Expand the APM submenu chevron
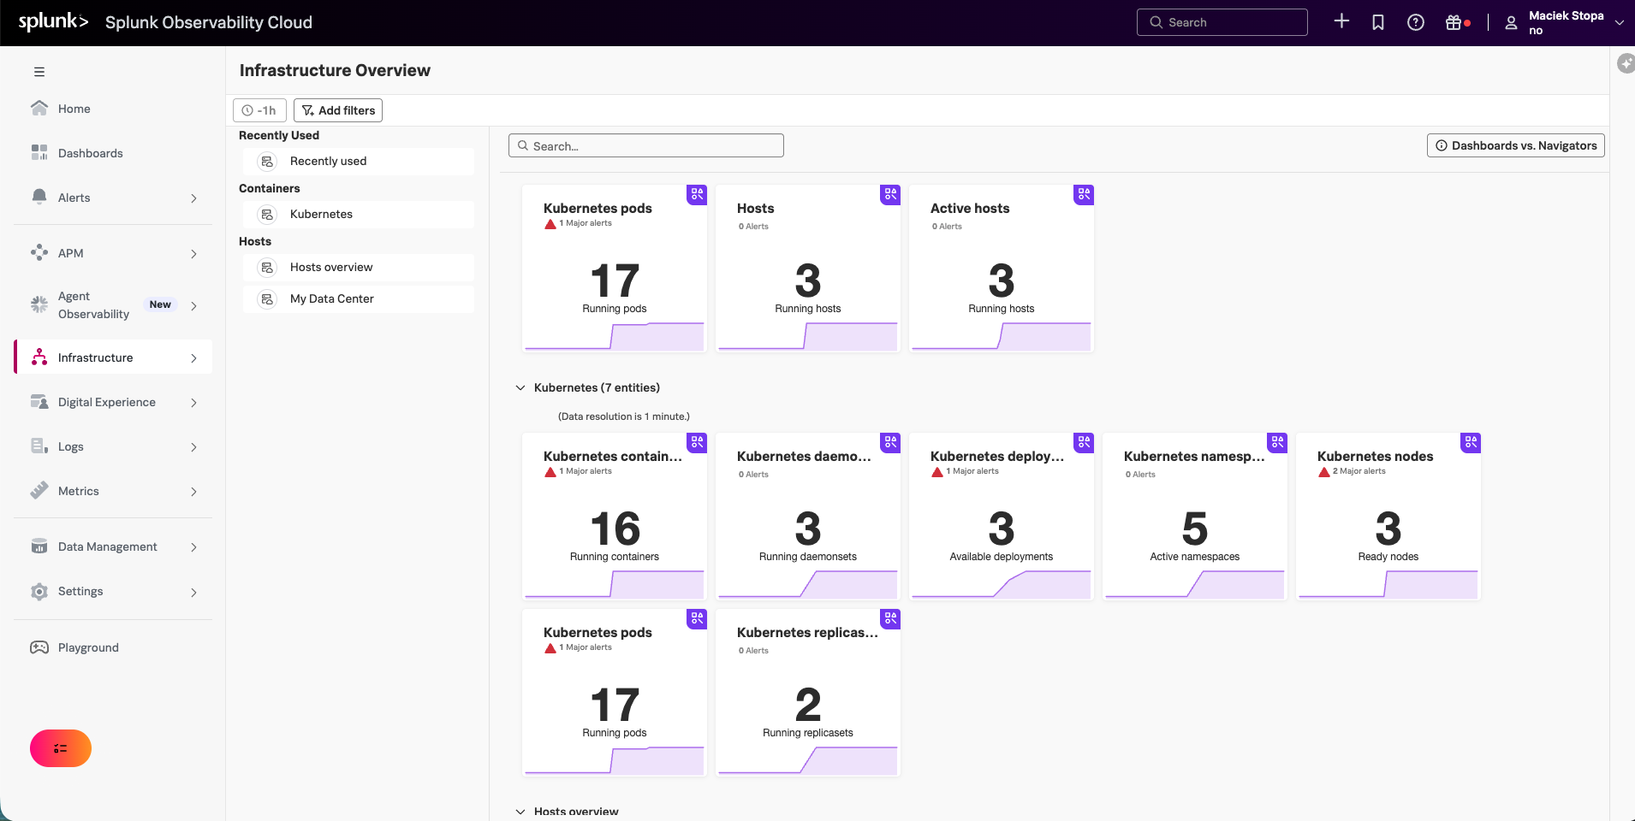This screenshot has height=821, width=1635. pos(193,254)
